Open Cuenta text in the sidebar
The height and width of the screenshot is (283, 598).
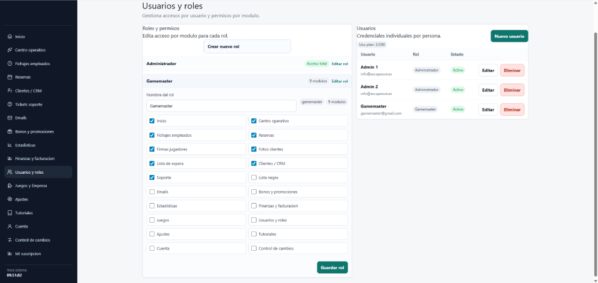point(22,226)
